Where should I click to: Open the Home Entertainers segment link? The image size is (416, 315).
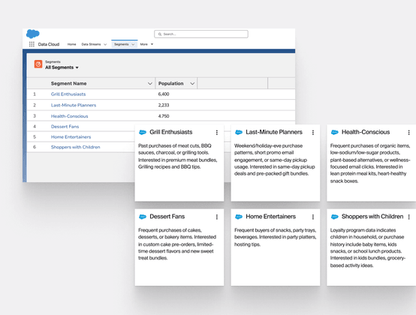pos(71,136)
